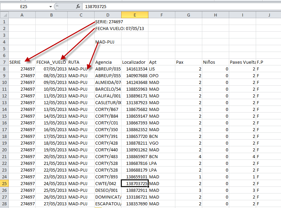Select column A header
281x208 pixels.
pos(22,15)
